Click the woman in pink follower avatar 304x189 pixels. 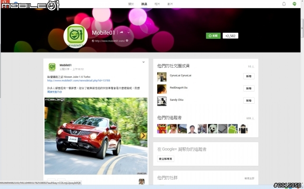[172, 129]
